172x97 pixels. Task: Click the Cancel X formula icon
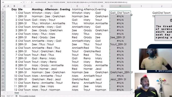pyautogui.click(x=26, y=2)
